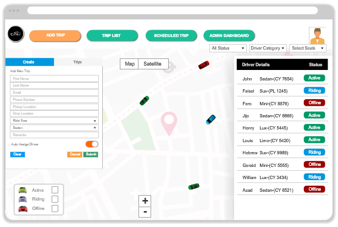Focus the Last Name field
The image size is (338, 227).
coord(54,85)
